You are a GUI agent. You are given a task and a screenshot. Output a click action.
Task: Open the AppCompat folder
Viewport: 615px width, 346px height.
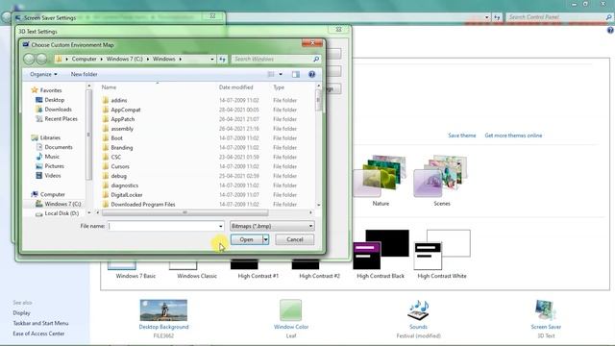(126, 110)
